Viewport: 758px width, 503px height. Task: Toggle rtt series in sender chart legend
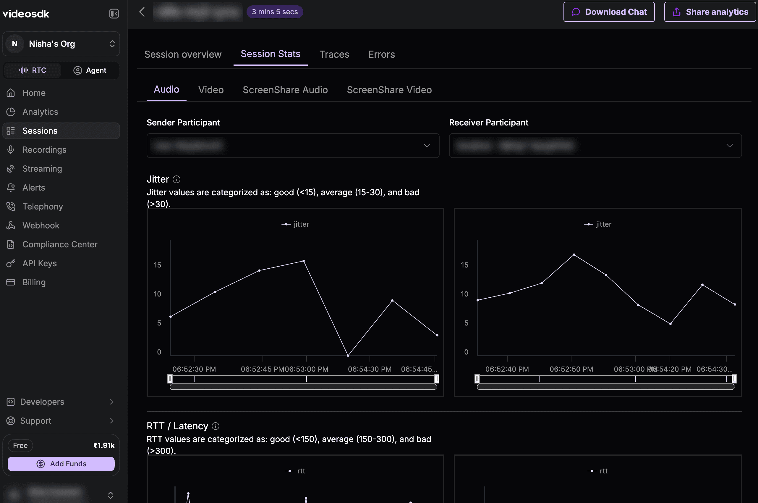point(295,471)
